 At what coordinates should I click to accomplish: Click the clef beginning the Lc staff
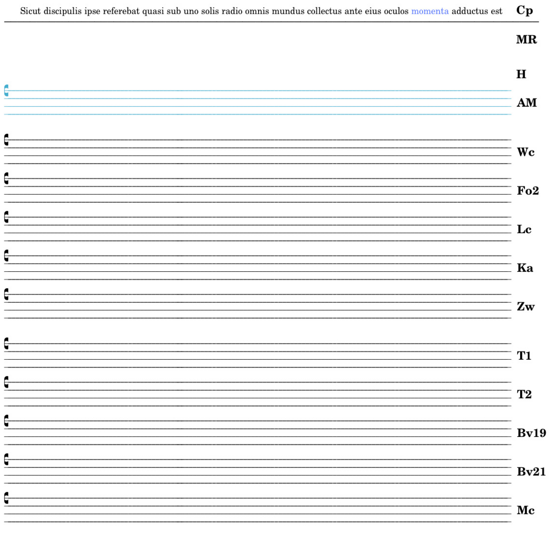point(6,217)
